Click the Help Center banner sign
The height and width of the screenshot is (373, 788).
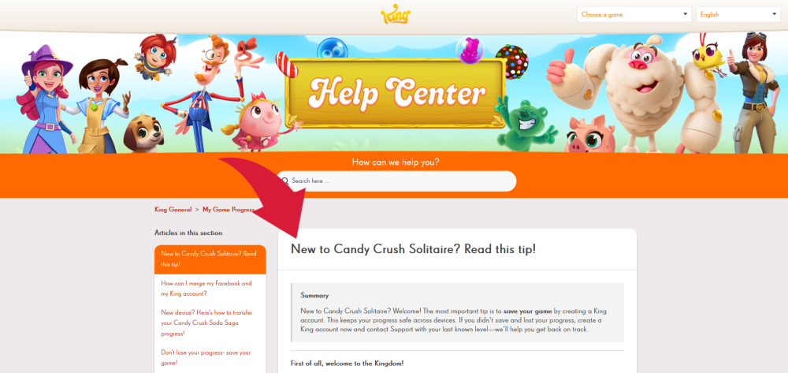(396, 93)
